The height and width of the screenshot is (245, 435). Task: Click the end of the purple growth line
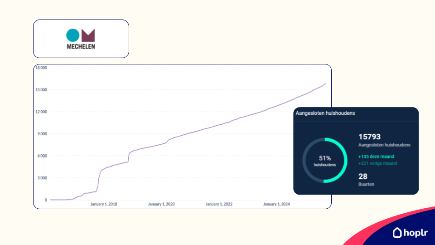point(325,84)
